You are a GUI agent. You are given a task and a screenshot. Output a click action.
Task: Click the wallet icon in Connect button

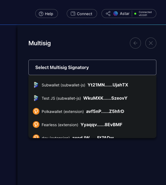click(x=73, y=14)
